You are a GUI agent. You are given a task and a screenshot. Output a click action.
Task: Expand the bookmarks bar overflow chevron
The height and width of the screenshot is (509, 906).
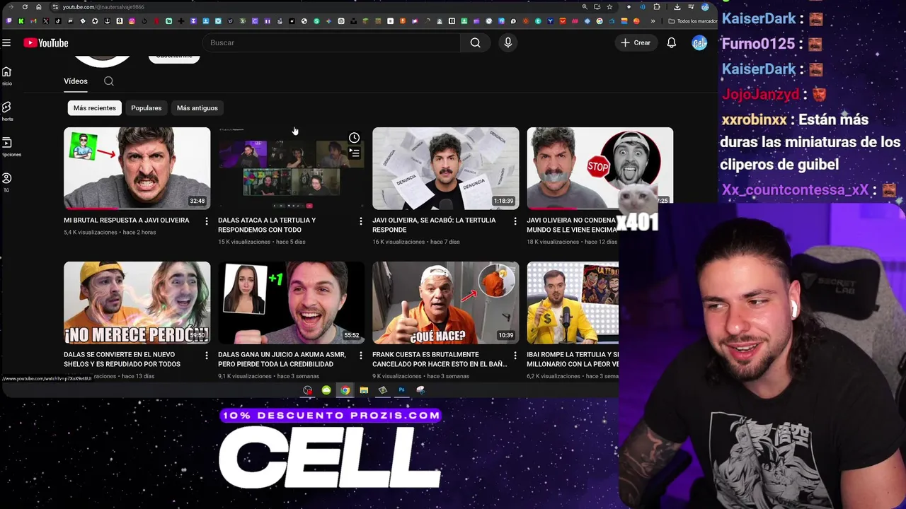653,21
